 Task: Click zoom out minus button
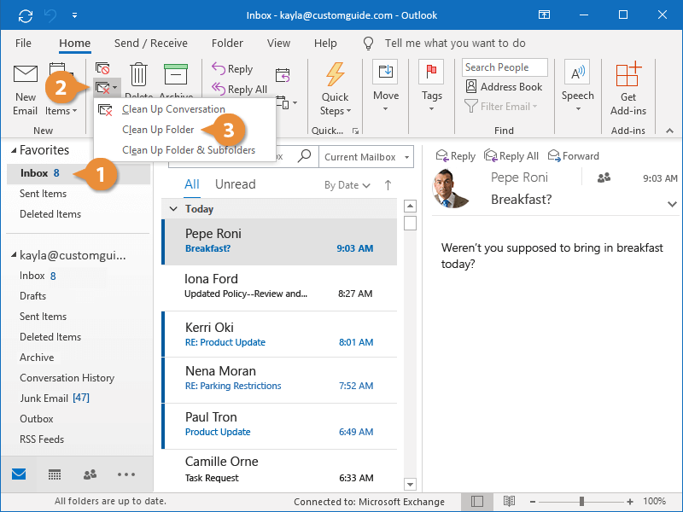[532, 502]
